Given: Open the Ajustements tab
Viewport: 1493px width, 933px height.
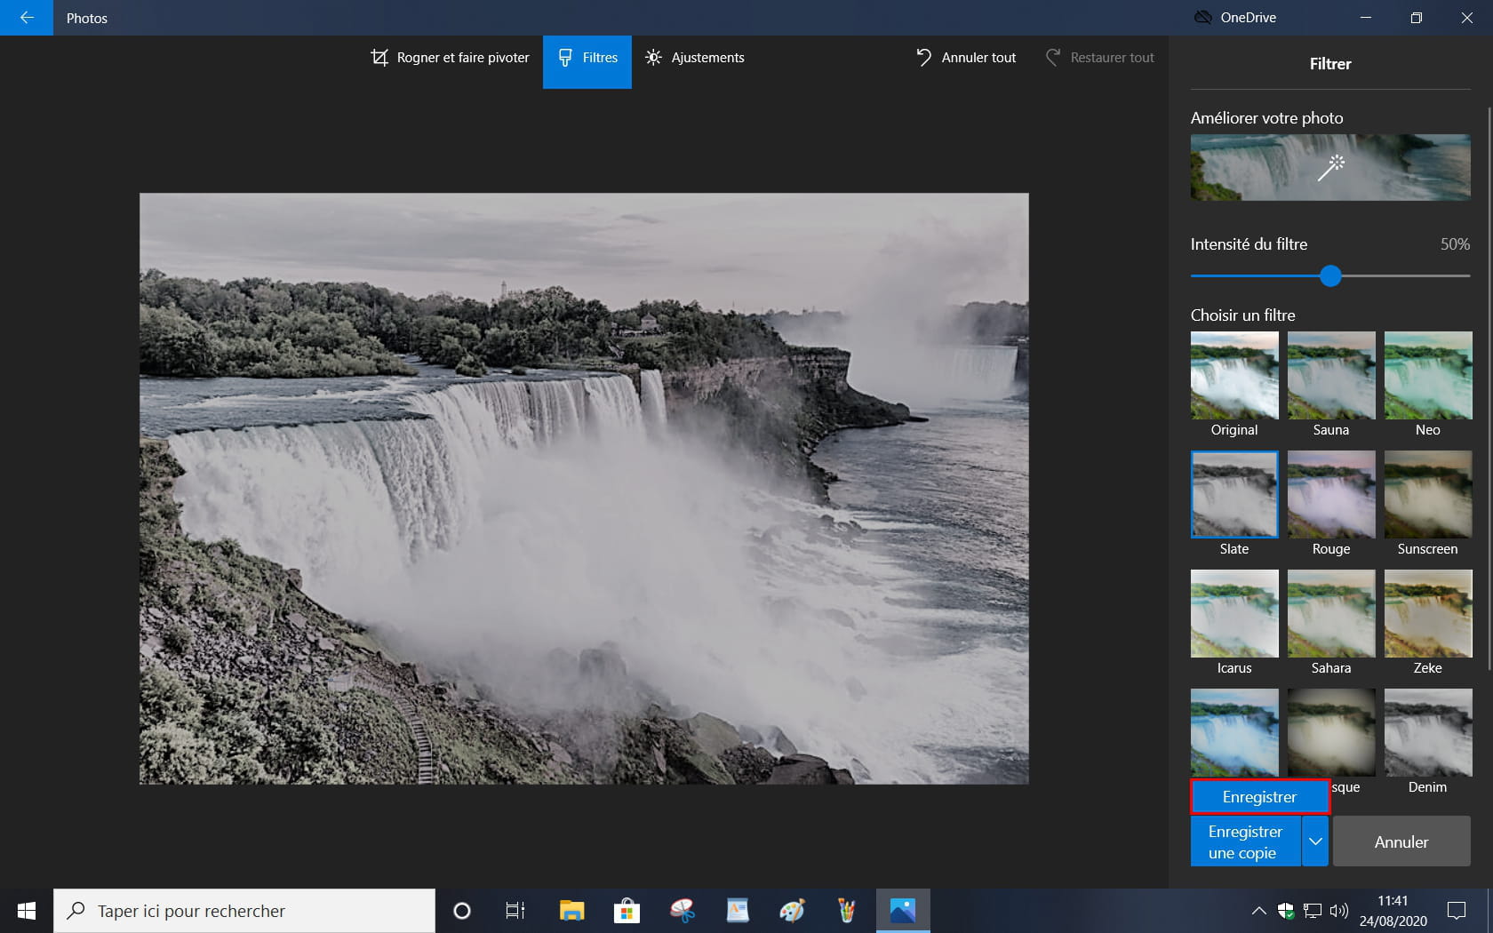Looking at the screenshot, I should pyautogui.click(x=695, y=58).
